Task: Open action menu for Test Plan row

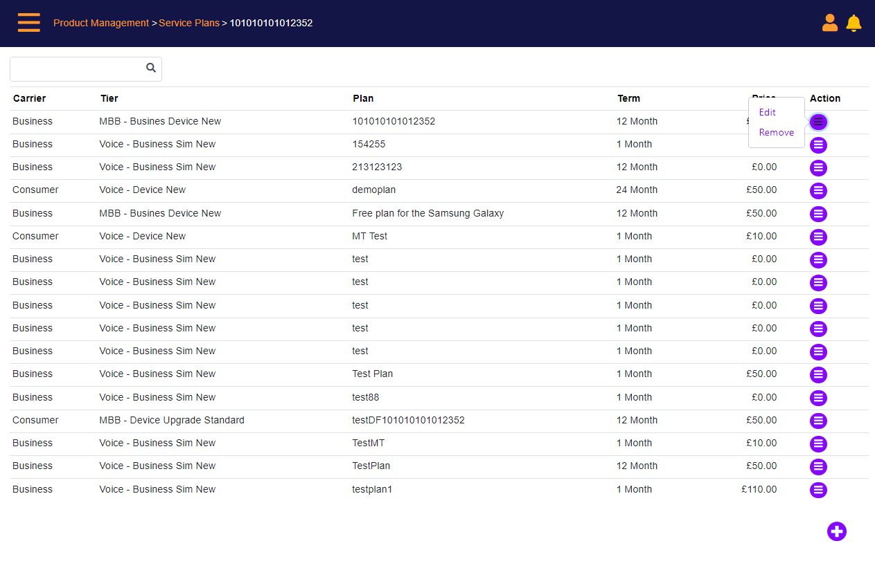Action: (x=818, y=375)
